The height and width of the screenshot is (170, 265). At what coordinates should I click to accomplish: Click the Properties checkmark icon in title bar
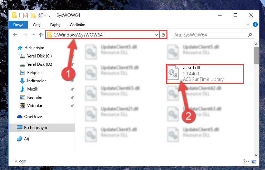tap(26, 15)
